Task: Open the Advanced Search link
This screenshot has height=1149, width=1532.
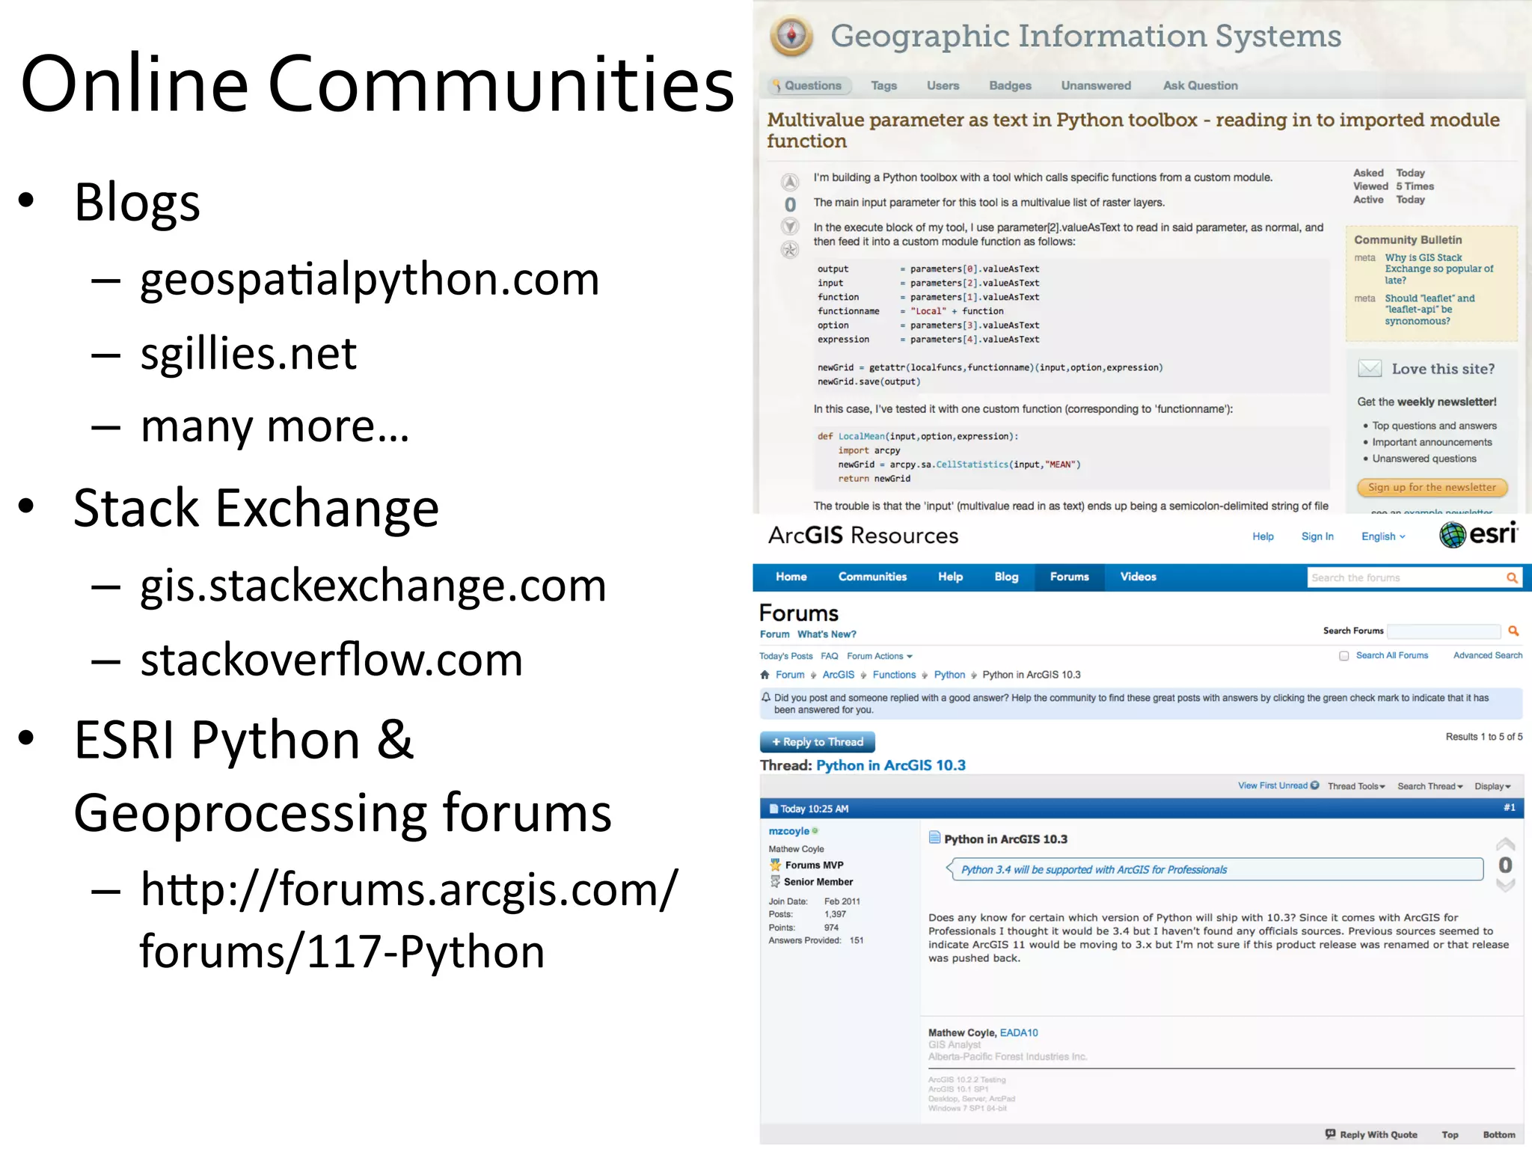Action: point(1487,655)
